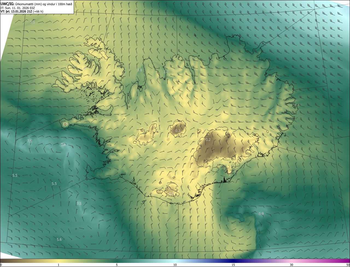Viewport: 350px width, 267px height.
Task: Click the 'UWC/IG: Úrkomumætti (mm)' map title
Action: (36, 4)
